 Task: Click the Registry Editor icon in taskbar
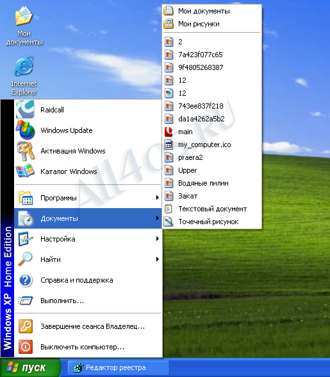coord(78,367)
